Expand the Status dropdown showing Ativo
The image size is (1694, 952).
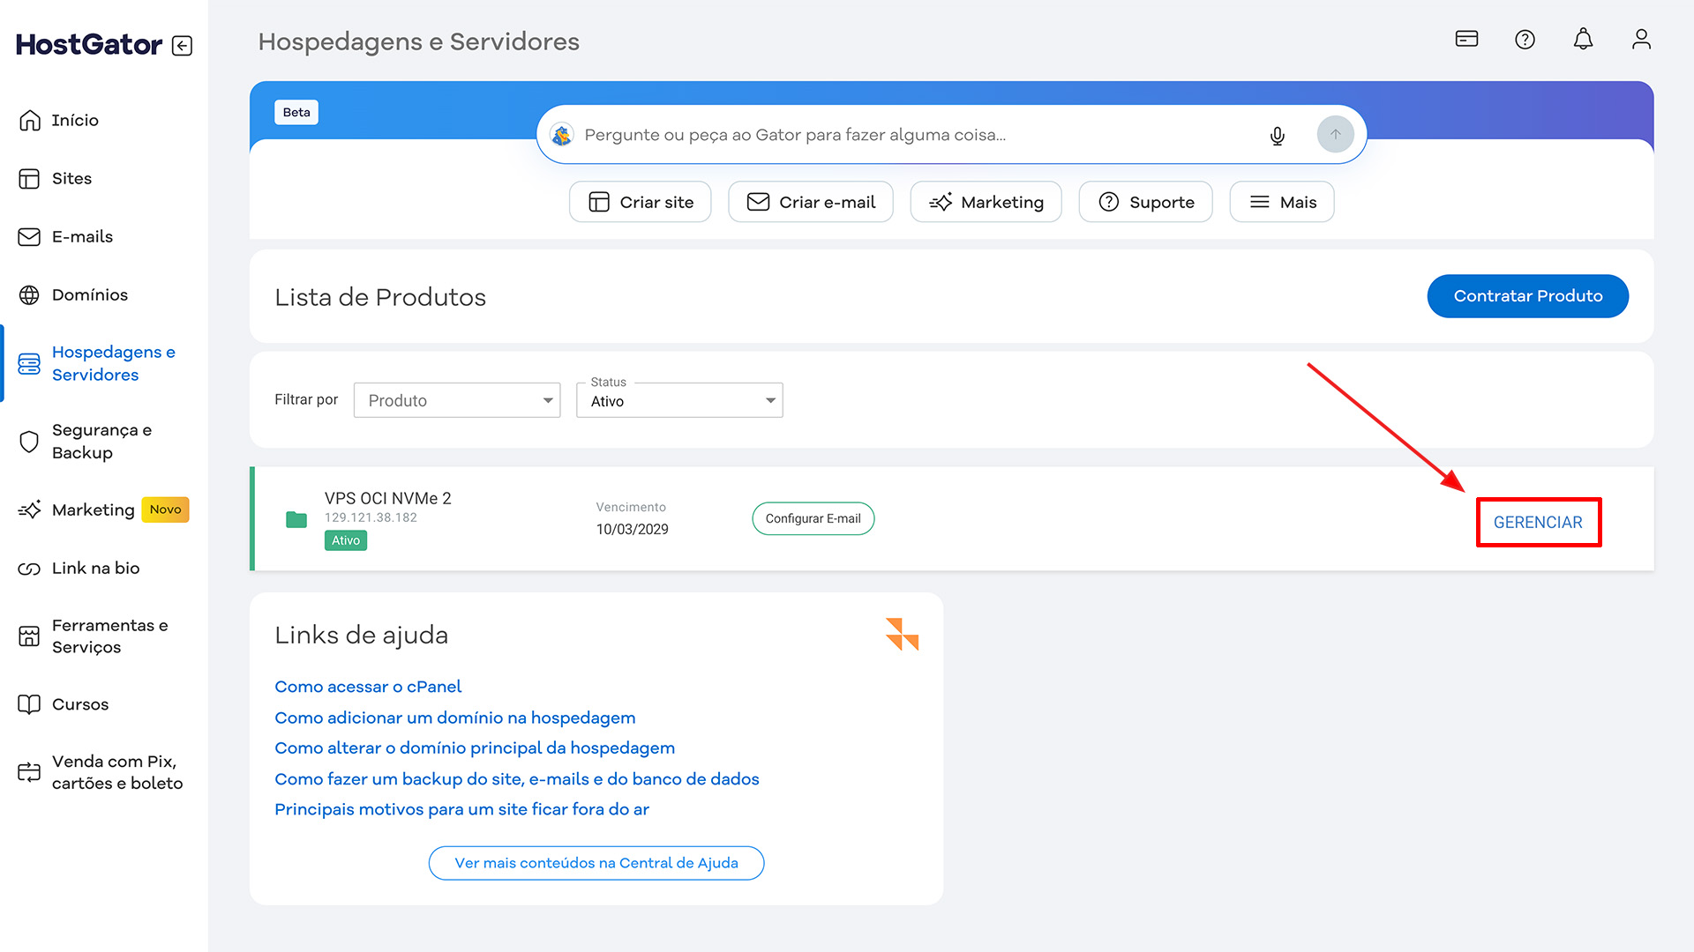(679, 401)
